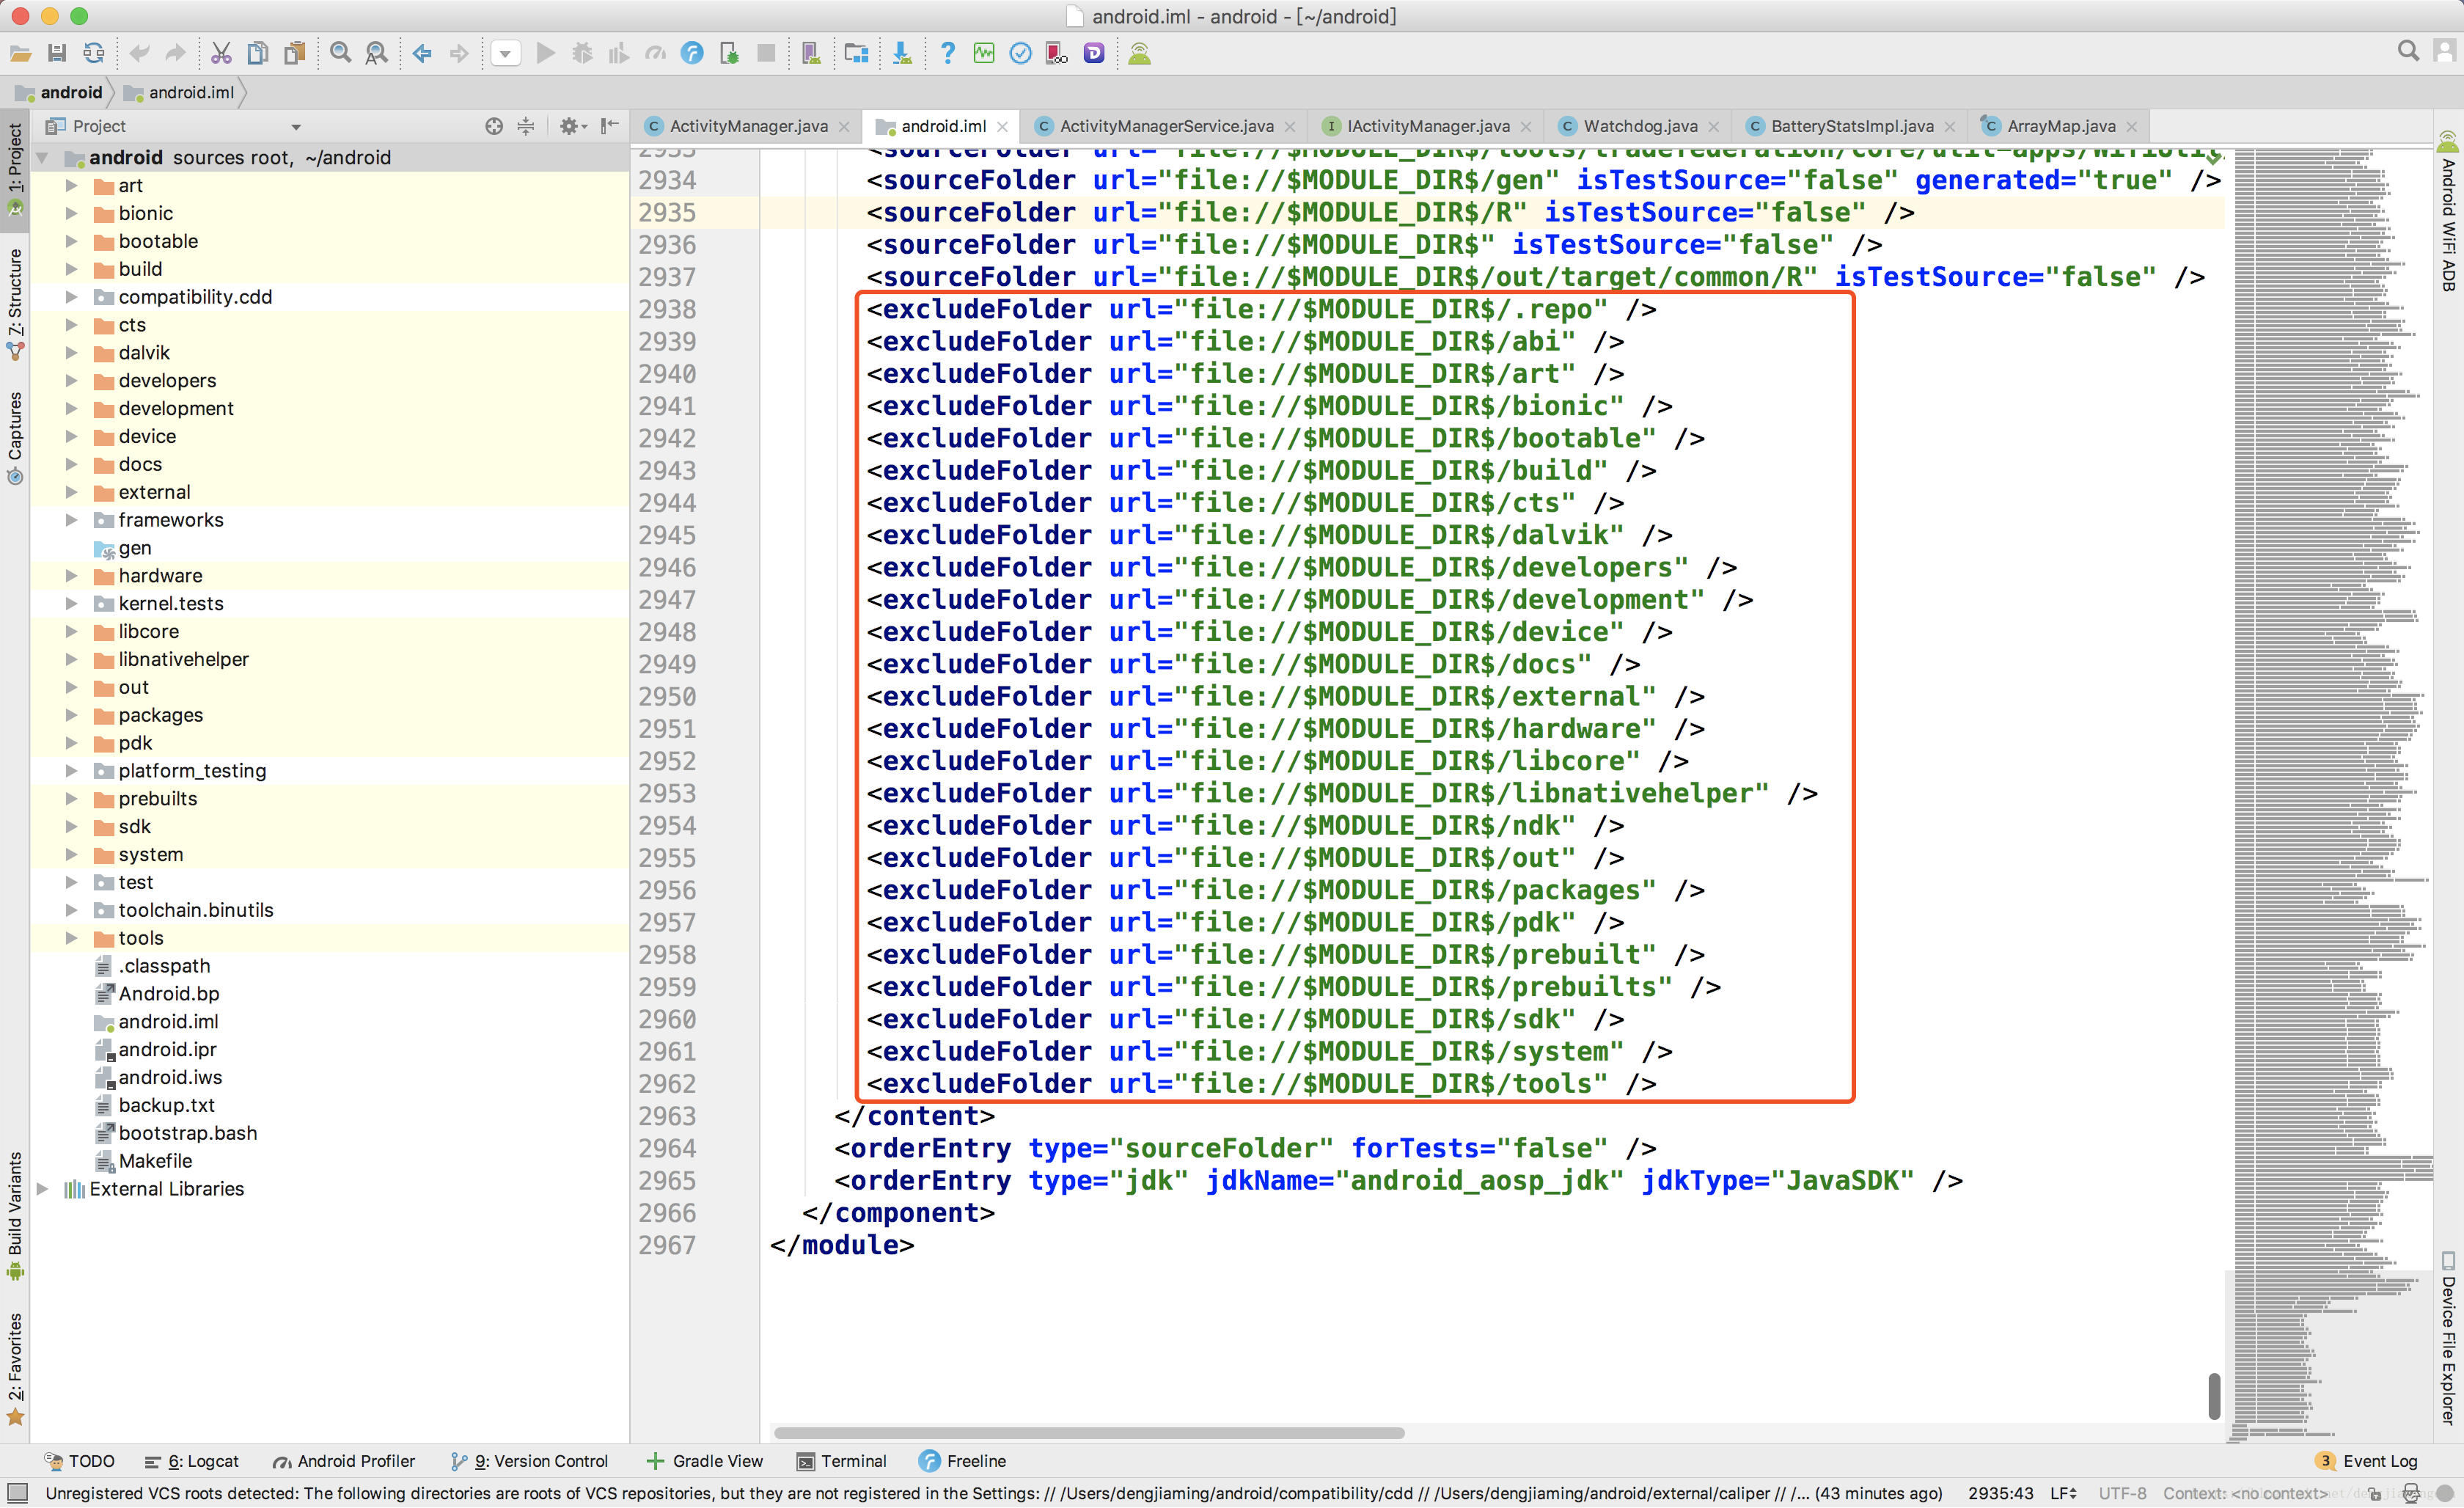Image resolution: width=2464 pixels, height=1508 pixels.
Task: Select android.ipr in project tree
Action: tap(167, 1049)
